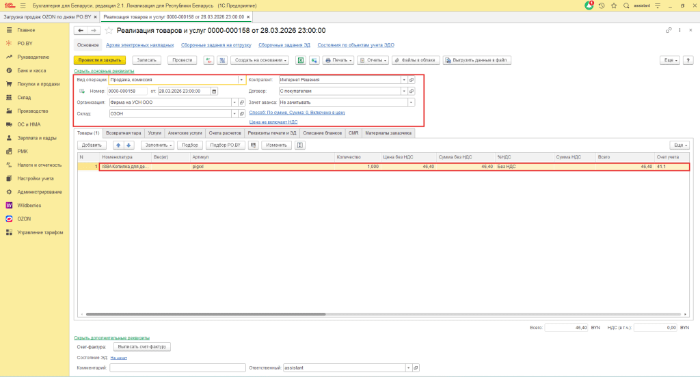Click the Провести и закрыть button
Viewport: 700px width, 377px height.
click(100, 60)
